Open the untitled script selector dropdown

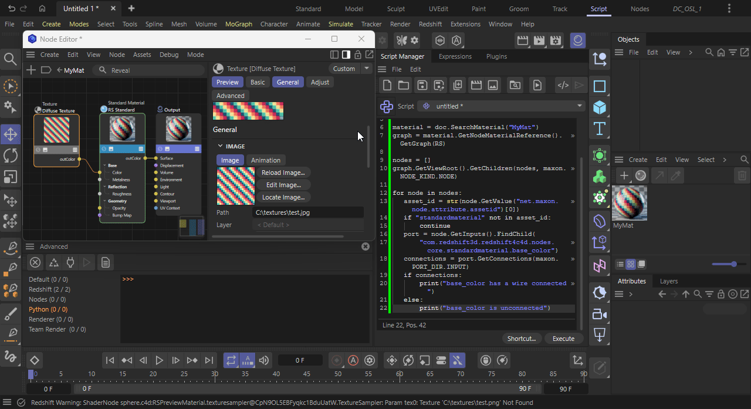point(502,106)
